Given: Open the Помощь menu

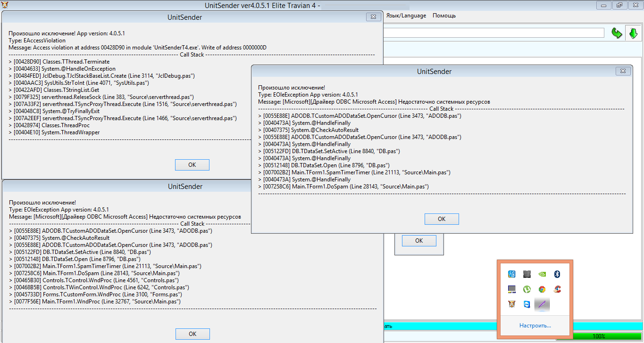Looking at the screenshot, I should click(x=444, y=16).
